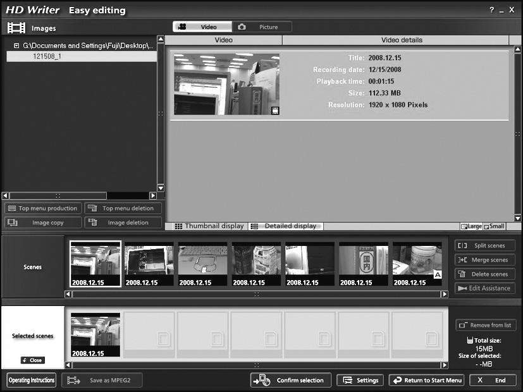Select the third scene thumbnail showing a keyboard

coord(202,264)
